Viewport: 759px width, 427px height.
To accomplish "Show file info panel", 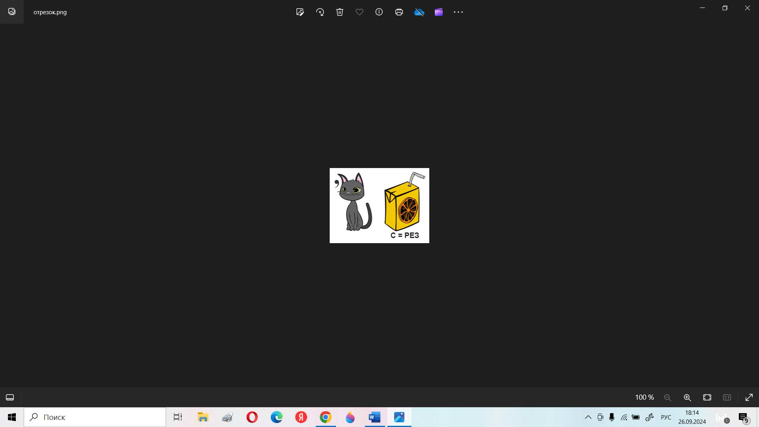I will coord(379,12).
